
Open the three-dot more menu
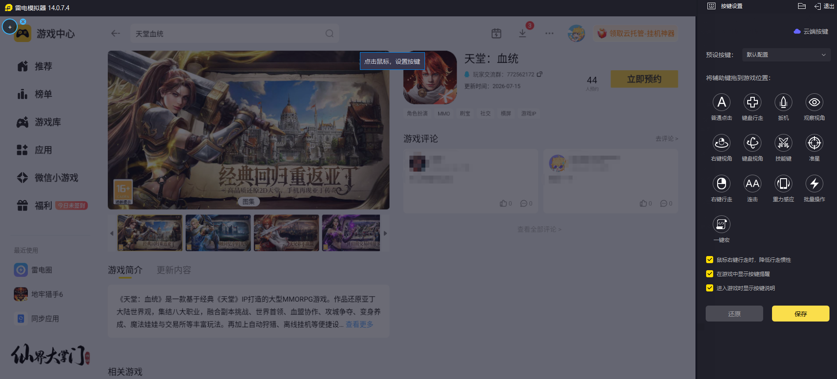pyautogui.click(x=549, y=34)
